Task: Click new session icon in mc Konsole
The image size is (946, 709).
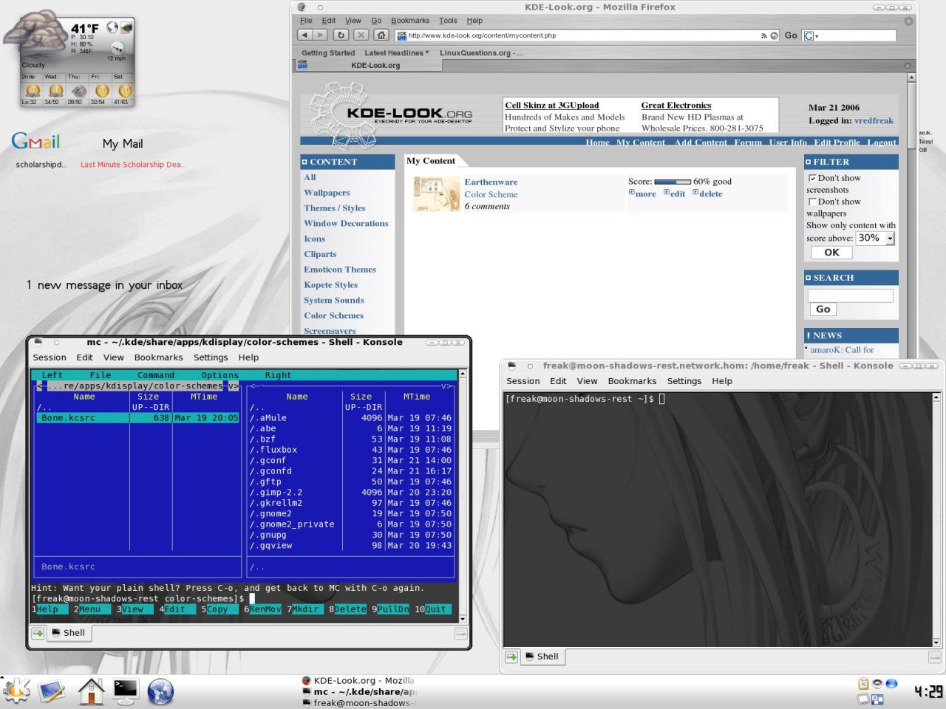Action: tap(38, 633)
